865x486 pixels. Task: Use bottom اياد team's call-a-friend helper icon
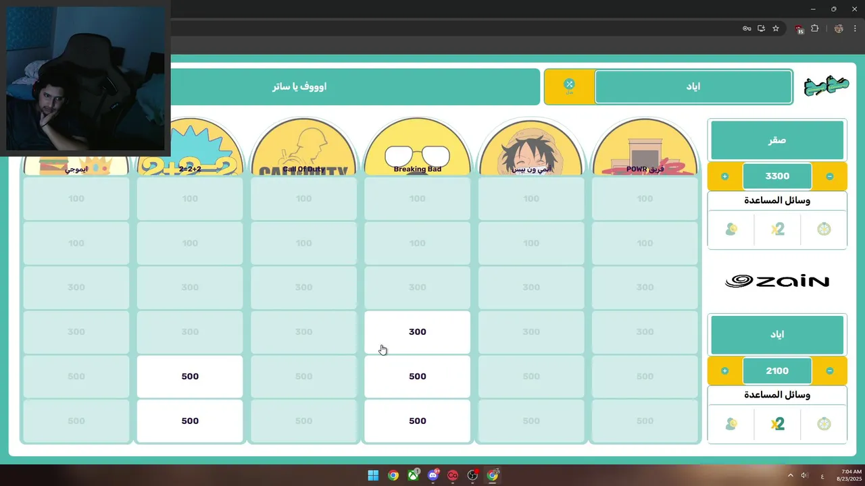[731, 424]
